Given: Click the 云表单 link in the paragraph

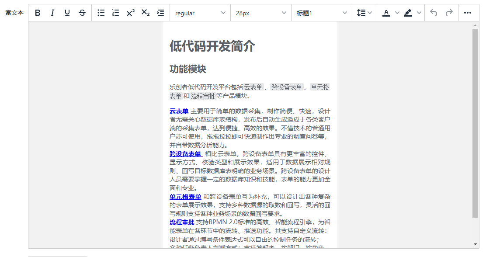Looking at the screenshot, I should (x=179, y=111).
